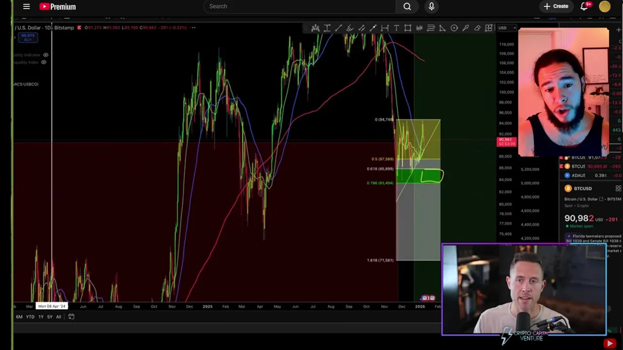Viewport: 623px width, 350px height.
Task: Open the go-to-date calendar icon
Action: click(x=71, y=316)
